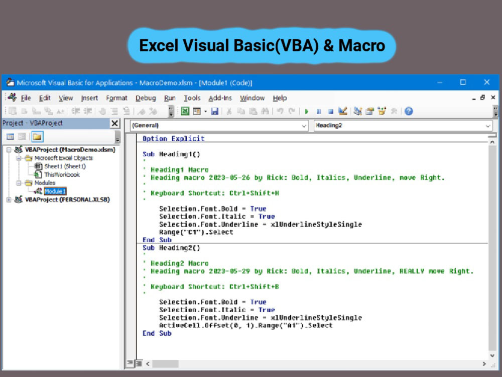
Task: Click the horizontal scrollbar right arrow
Action: 484,364
